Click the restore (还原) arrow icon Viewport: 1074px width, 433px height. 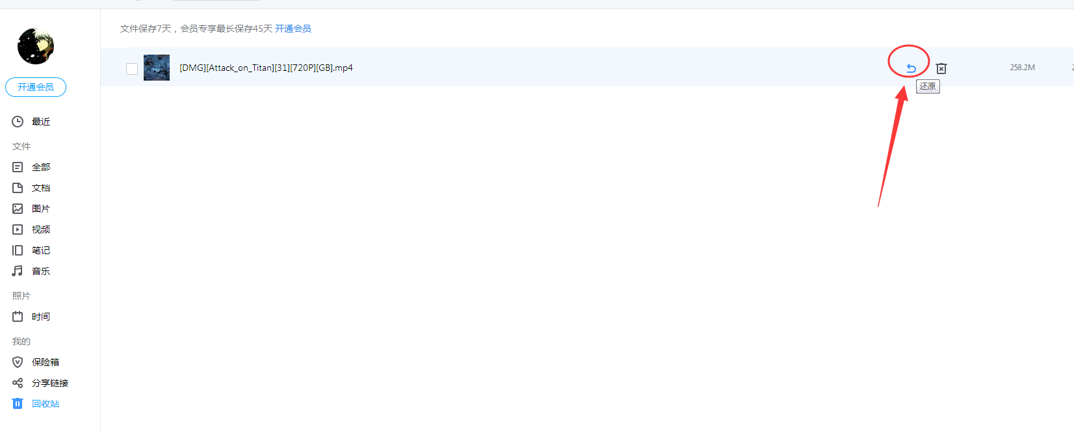click(x=911, y=68)
